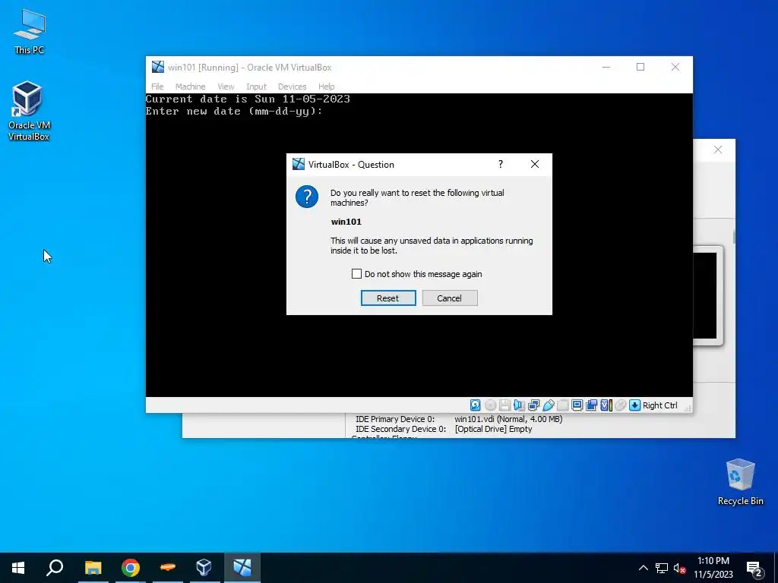
Task: Open the File menu
Action: 157,87
